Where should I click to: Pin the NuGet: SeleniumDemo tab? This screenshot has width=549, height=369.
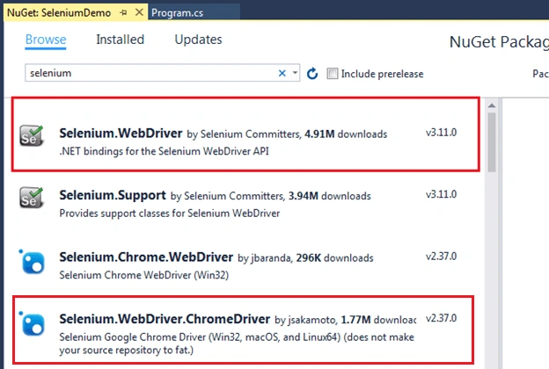click(x=123, y=13)
